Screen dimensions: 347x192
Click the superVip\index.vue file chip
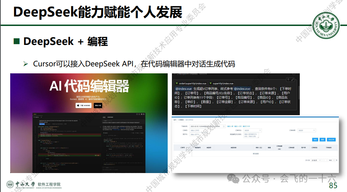pos(221,83)
